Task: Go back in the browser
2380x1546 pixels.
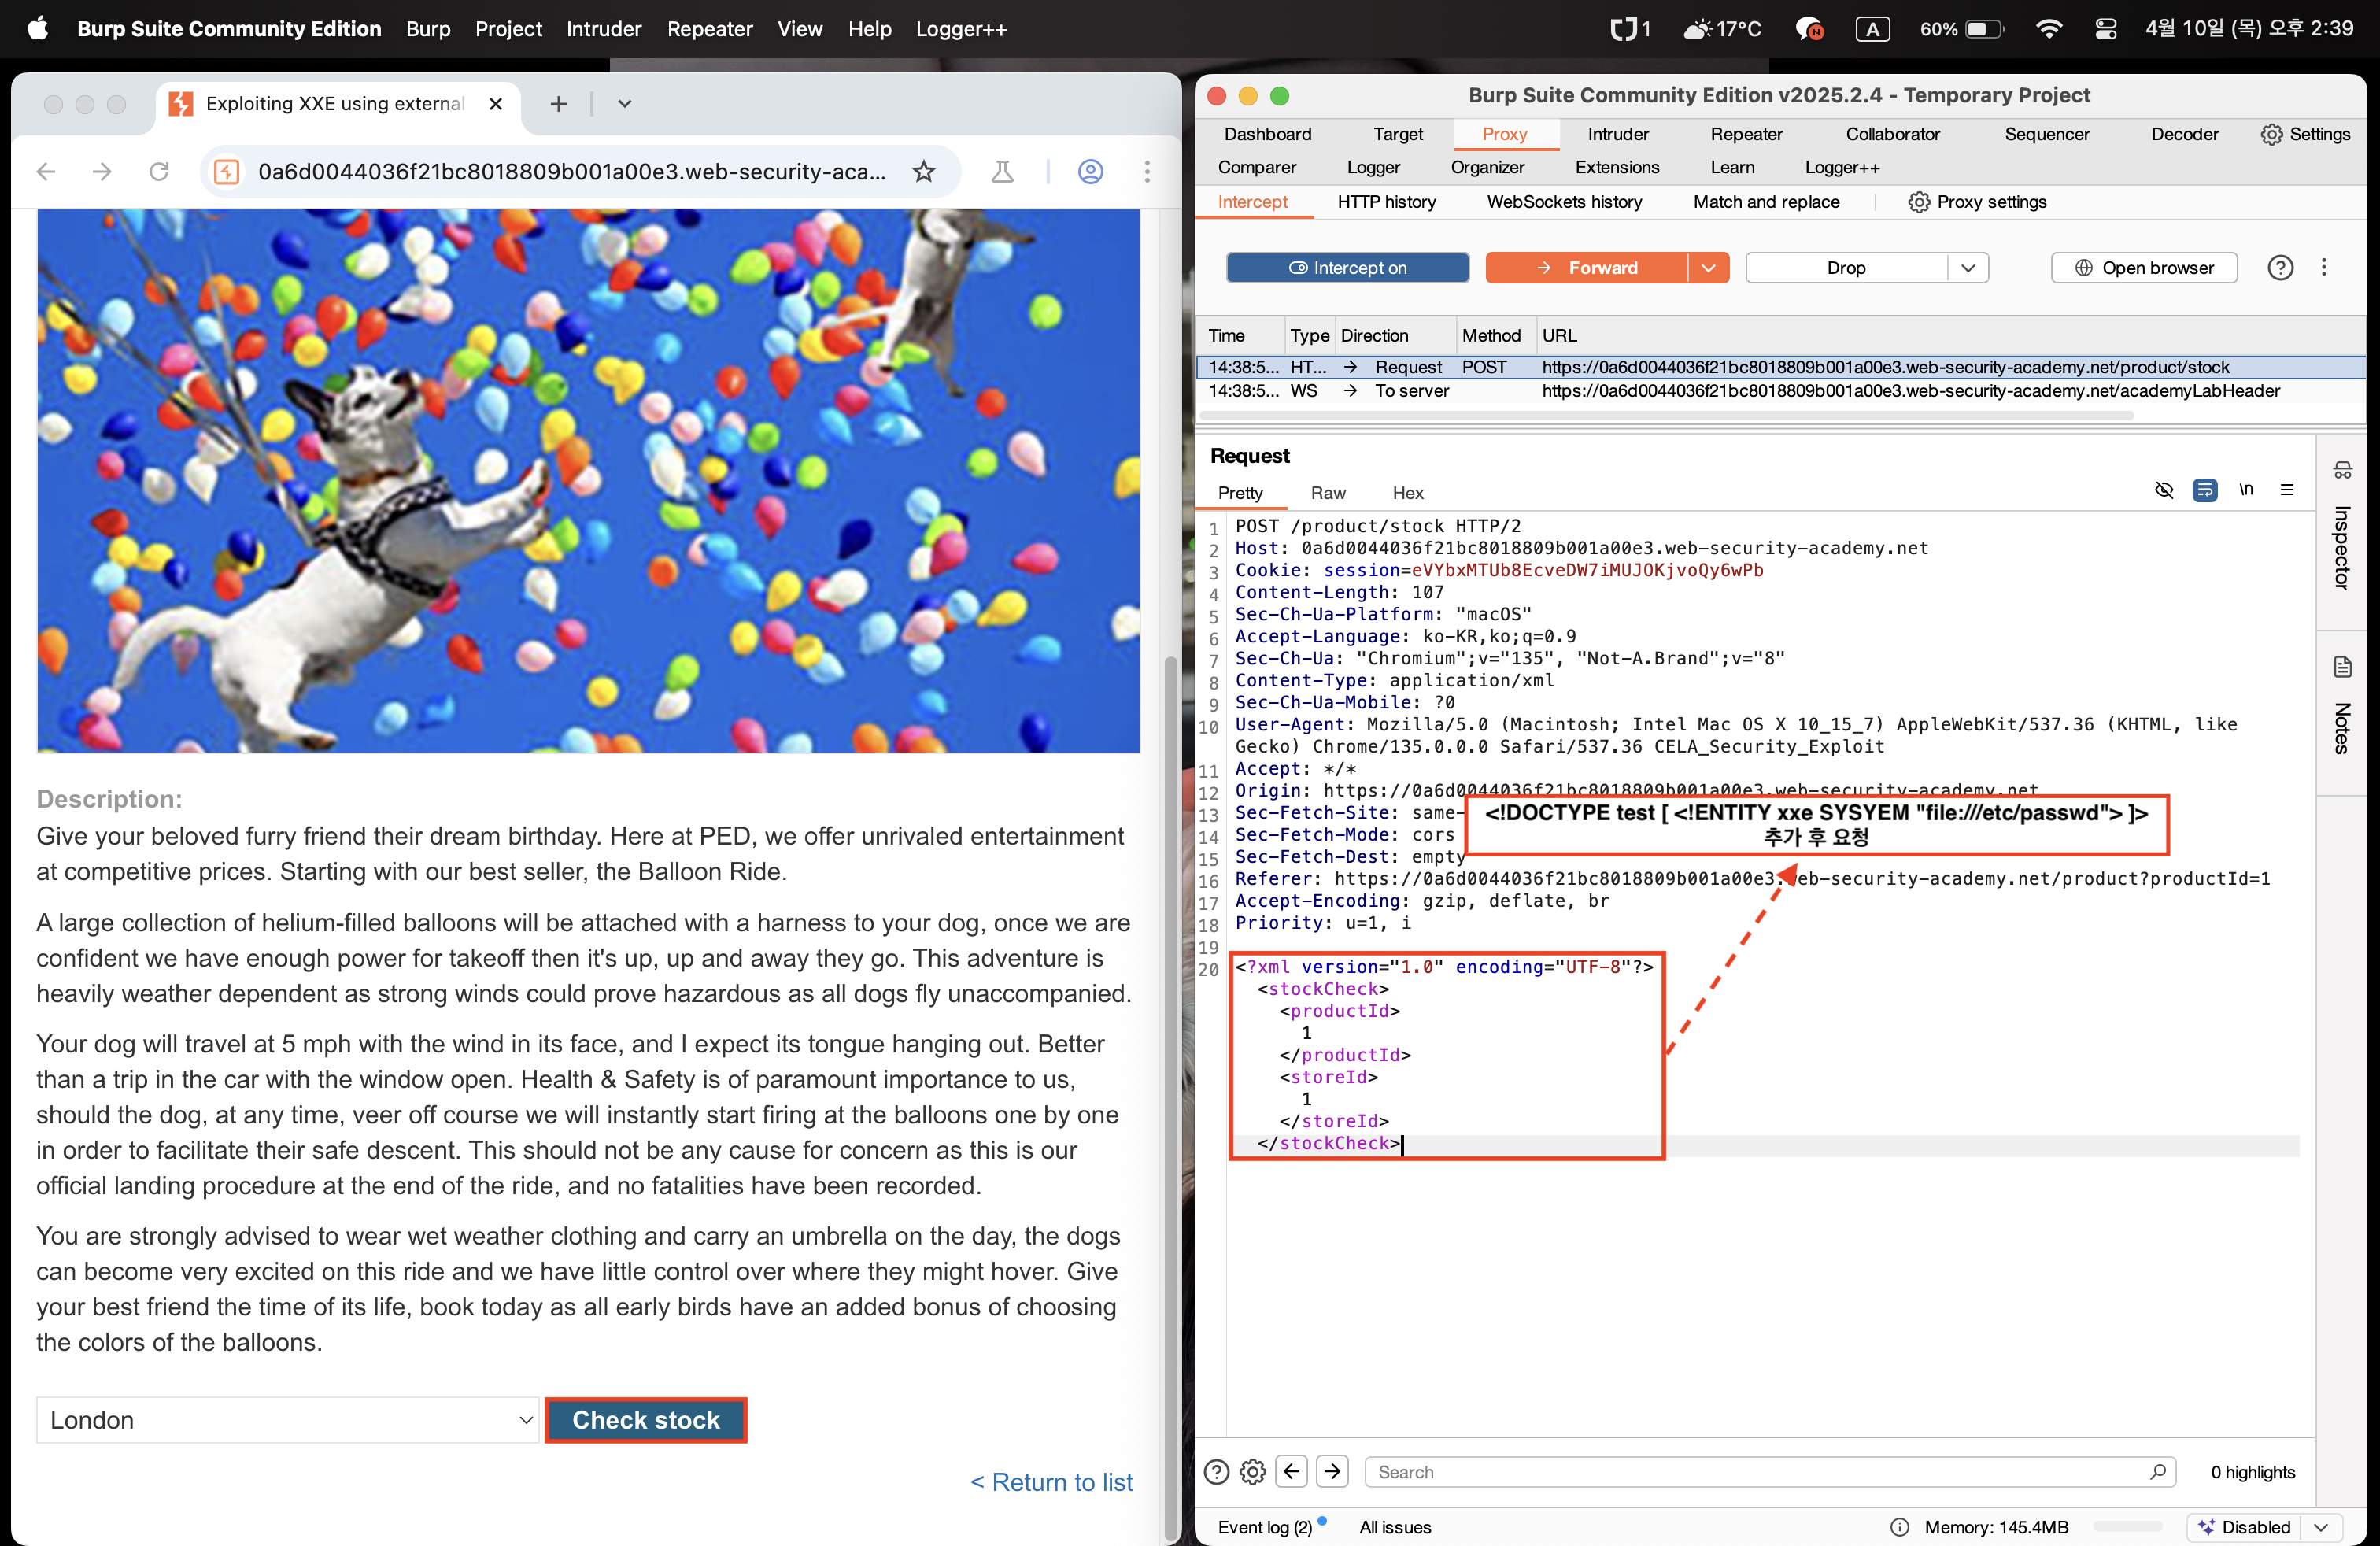Action: [x=46, y=172]
